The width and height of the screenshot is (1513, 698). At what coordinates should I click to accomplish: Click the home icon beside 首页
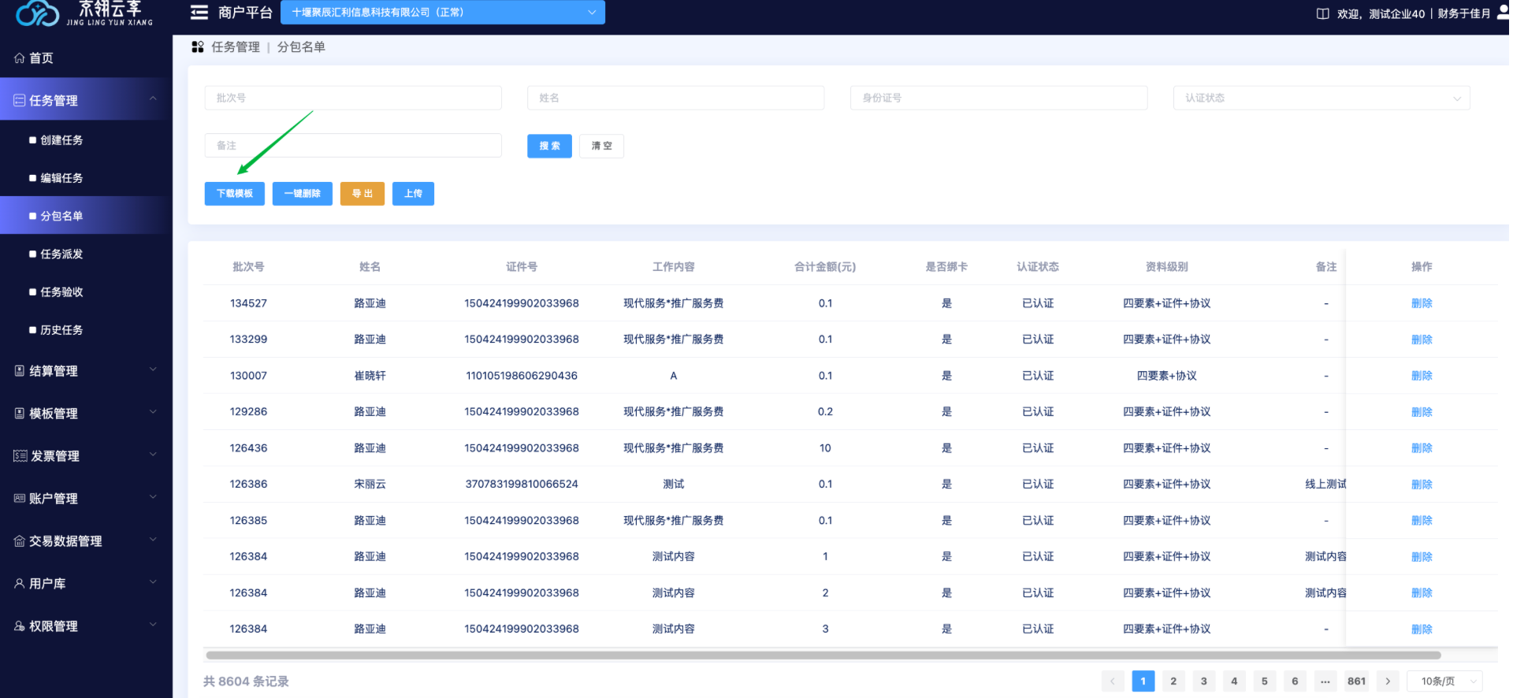pos(20,58)
